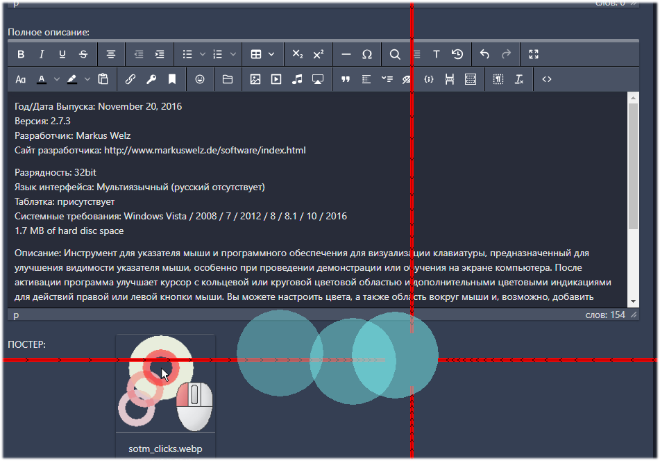Viewport: 660px width, 461px height.
Task: Open the bullet list style dropdown
Action: 203,54
